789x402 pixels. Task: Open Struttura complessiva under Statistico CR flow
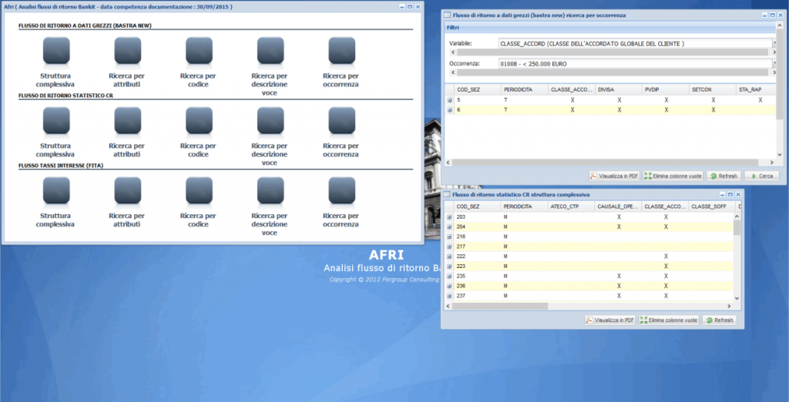55,121
